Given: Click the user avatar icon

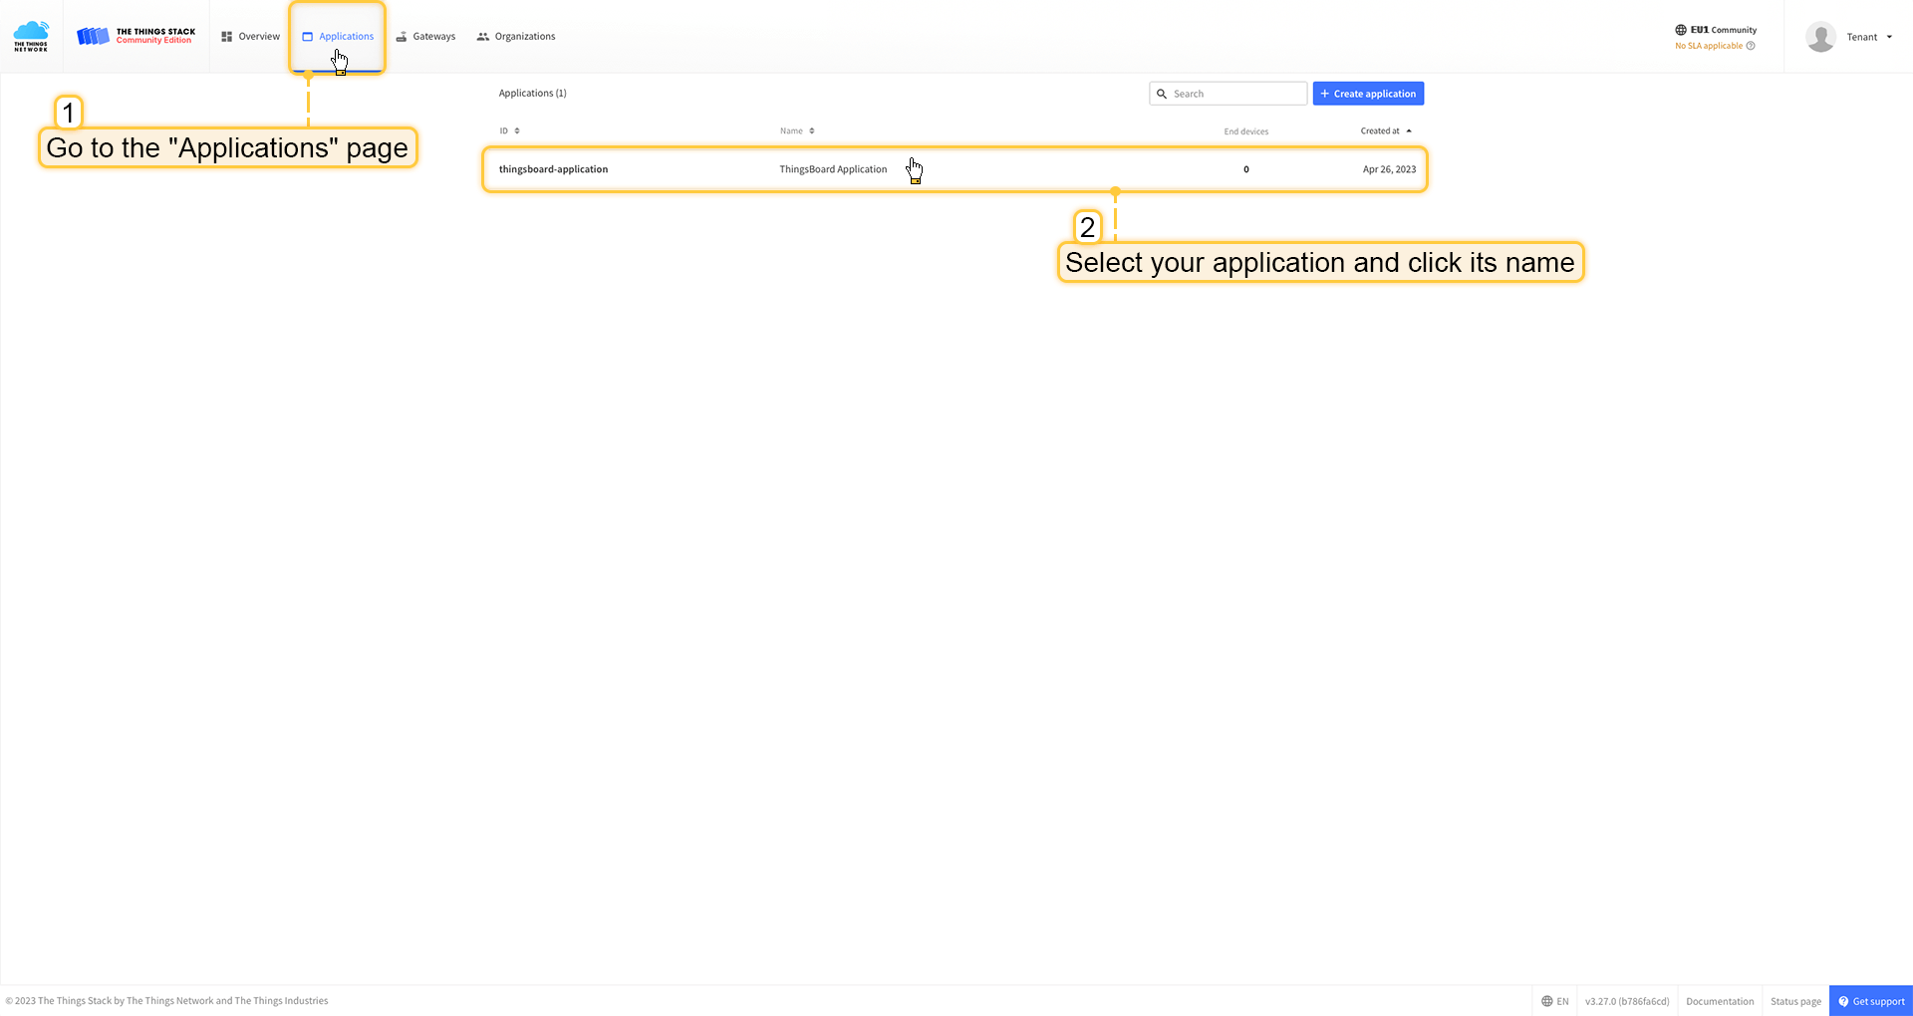Looking at the screenshot, I should coord(1820,37).
